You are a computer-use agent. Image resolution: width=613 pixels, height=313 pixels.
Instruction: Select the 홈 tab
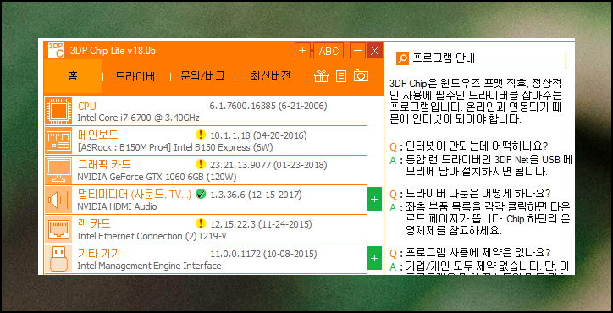73,76
